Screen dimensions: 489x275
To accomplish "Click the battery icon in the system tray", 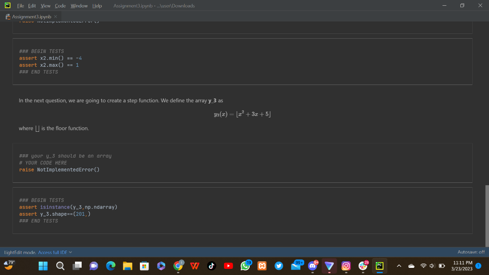I will (x=442, y=266).
